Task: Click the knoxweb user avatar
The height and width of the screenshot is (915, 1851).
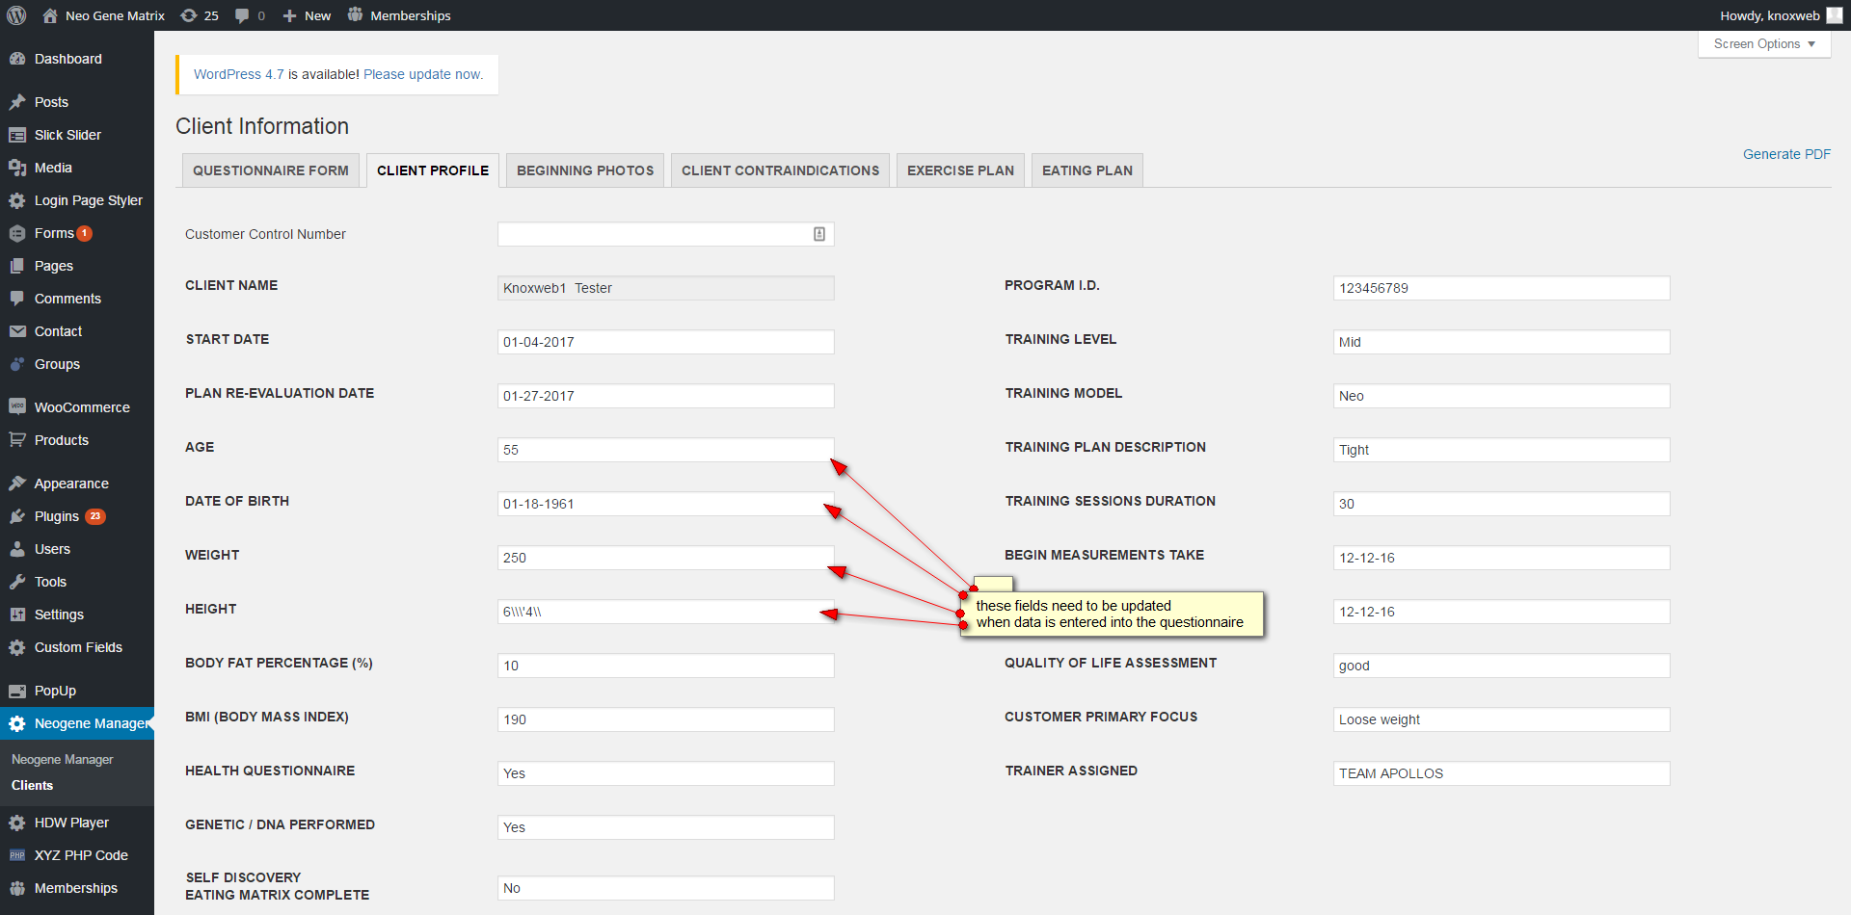Action: coord(1834,15)
